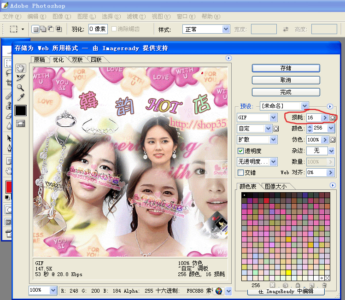Screen dimensions: 345x300
Task: Select the Crop tool in Photoshop toolbox
Action: point(9,83)
